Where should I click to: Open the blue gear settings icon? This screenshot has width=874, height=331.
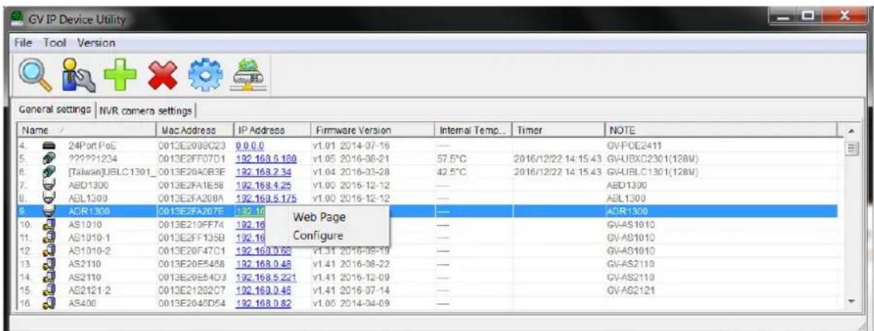[x=207, y=75]
